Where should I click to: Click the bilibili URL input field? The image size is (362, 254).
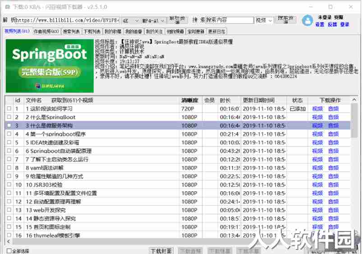67,21
